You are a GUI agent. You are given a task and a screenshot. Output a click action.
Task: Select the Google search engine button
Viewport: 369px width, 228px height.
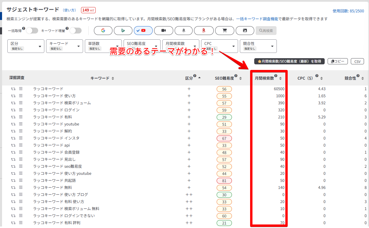coord(103,31)
